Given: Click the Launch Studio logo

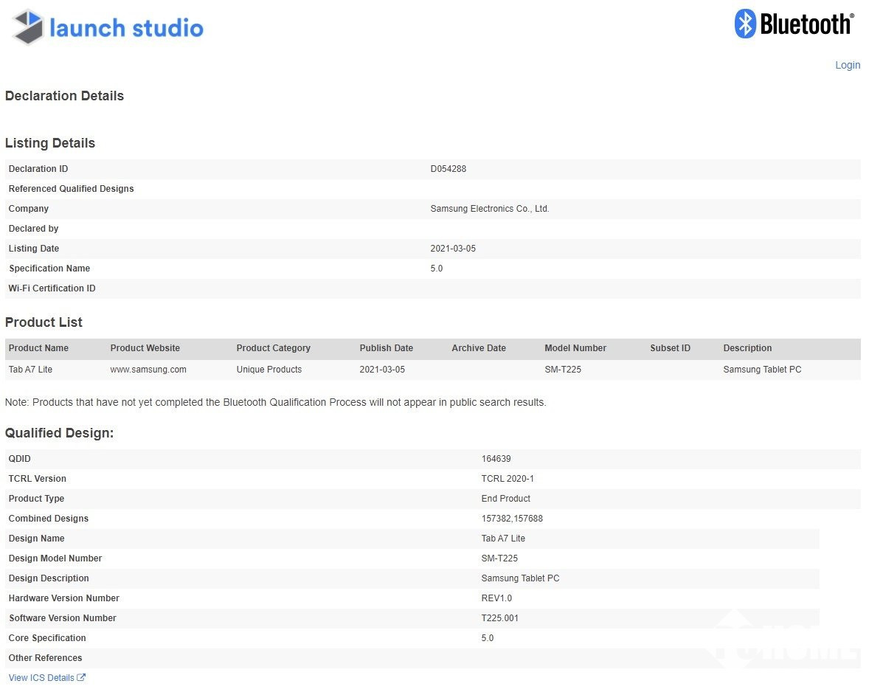Looking at the screenshot, I should pos(108,27).
